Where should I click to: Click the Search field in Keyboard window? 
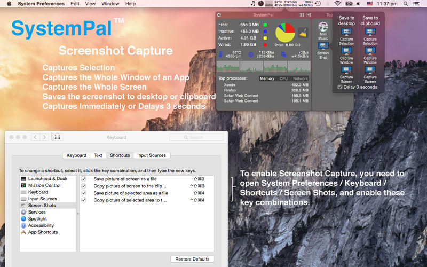[196, 137]
